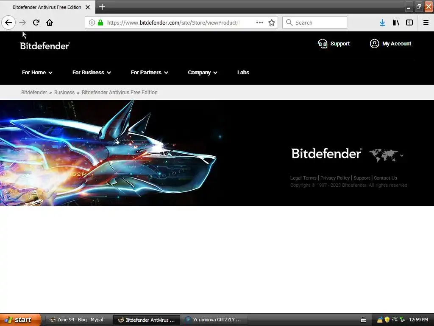Open the Labs menu item
434x326 pixels.
click(243, 72)
